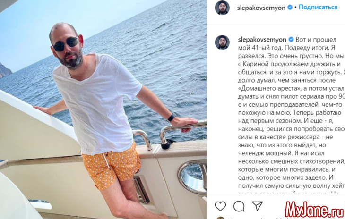Follow via Подписаться link
This screenshot has width=345, height=219.
[318, 7]
